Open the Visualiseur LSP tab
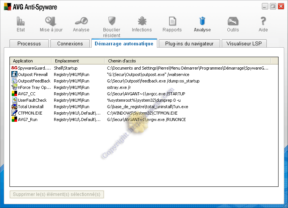Image resolution: width=288 pixels, height=208 pixels. (x=244, y=43)
